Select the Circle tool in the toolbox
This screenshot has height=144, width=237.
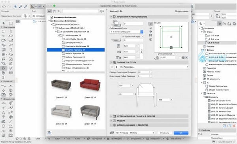(x=4, y=126)
